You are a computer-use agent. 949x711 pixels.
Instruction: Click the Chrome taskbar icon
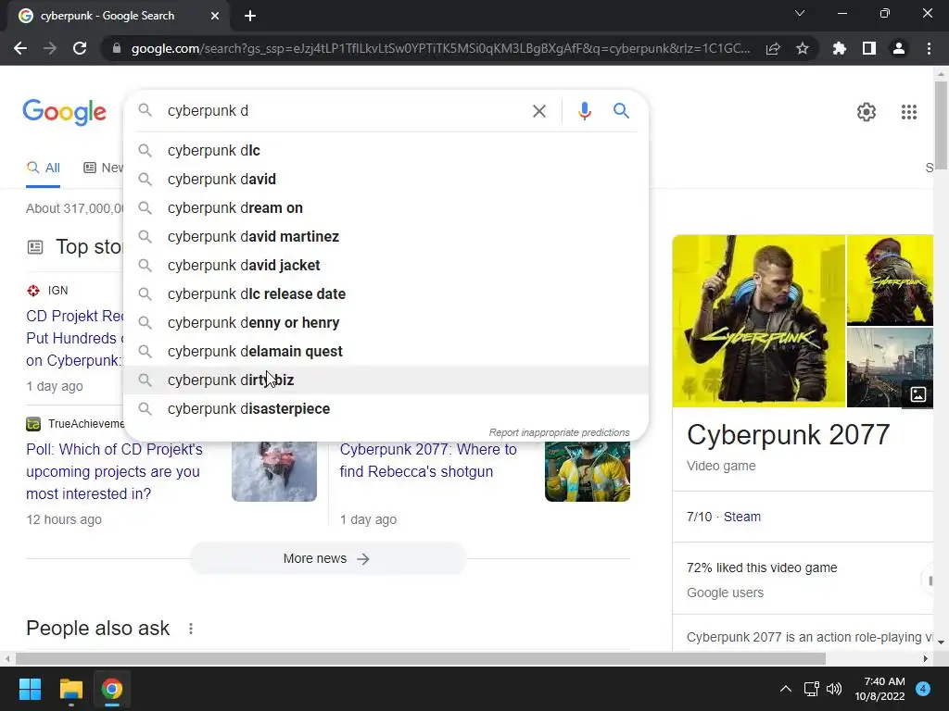[111, 689]
